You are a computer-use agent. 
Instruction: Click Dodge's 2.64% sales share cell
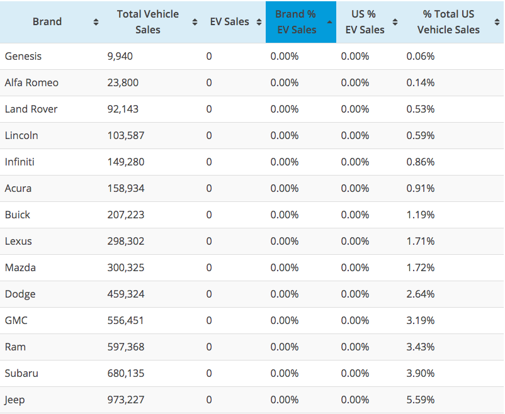tap(421, 294)
